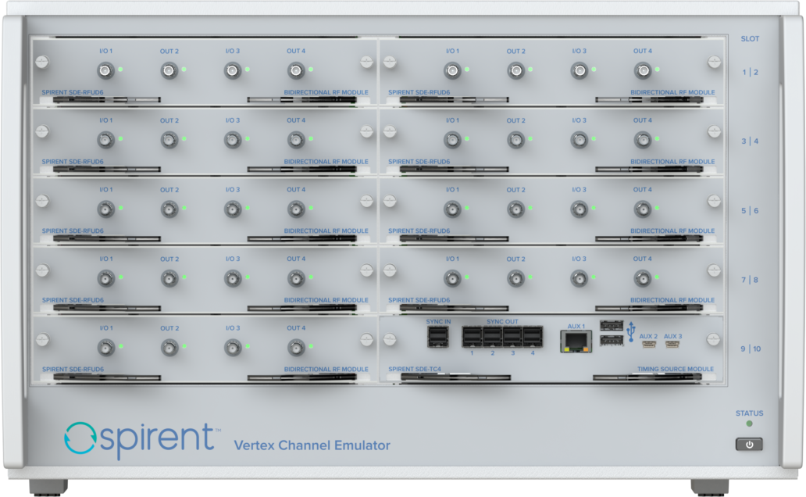Click the I/O 3 connector on slot 1 module

click(233, 70)
